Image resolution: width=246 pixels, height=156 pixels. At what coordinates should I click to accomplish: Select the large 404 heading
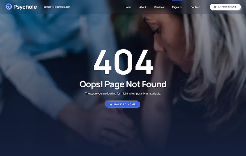coord(123,62)
